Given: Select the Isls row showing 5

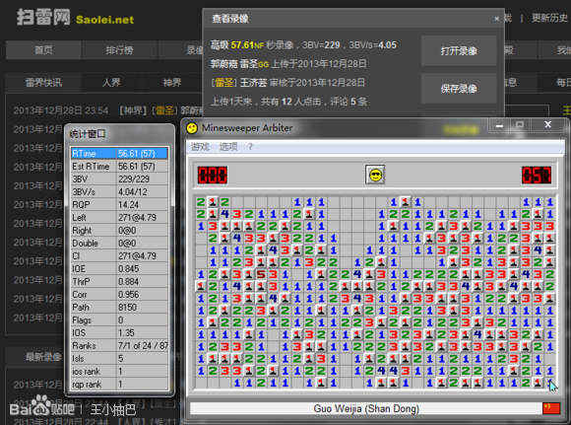Looking at the screenshot, I should tap(119, 359).
